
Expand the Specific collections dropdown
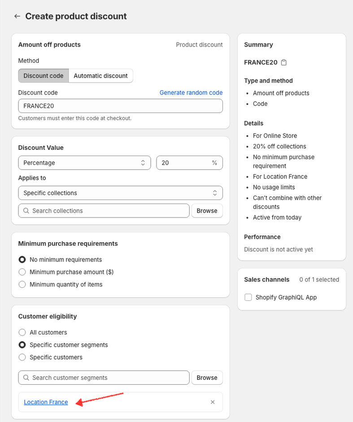click(120, 193)
